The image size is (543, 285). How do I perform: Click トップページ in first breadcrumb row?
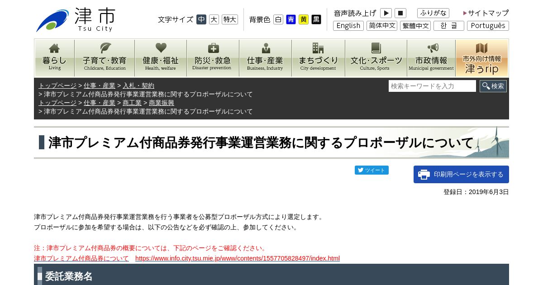click(x=57, y=85)
